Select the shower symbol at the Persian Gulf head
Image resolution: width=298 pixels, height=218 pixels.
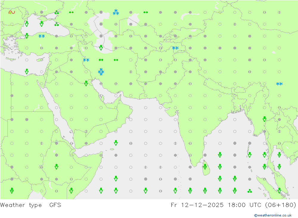86,83
